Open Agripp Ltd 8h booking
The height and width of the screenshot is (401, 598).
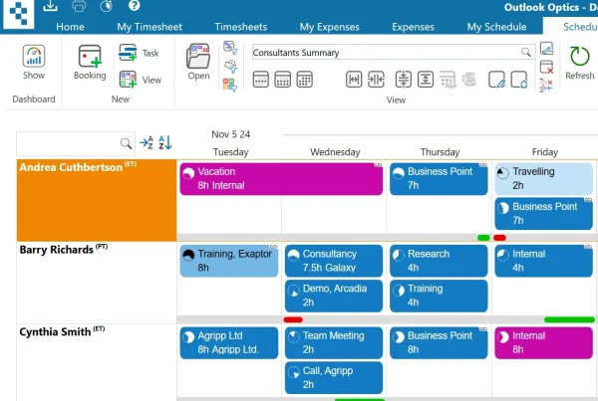[x=229, y=342]
